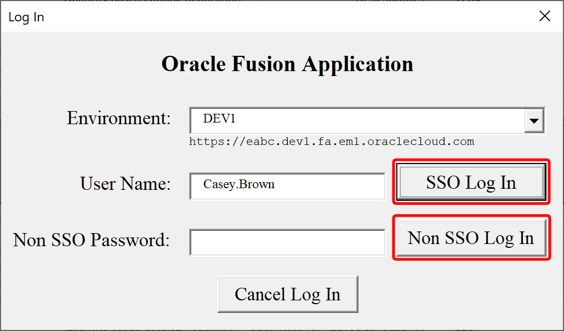
Task: Click the Non SSO Log In button
Action: pos(470,237)
